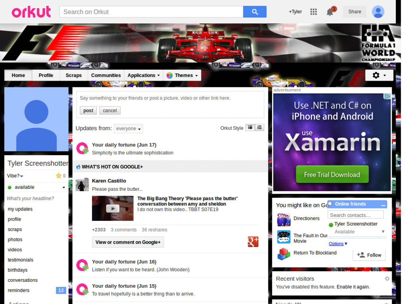This screenshot has height=304, width=406.
Task: Click the large profile photo placeholder
Action: click(36, 119)
